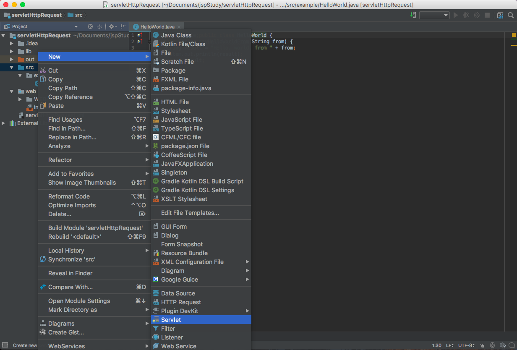Collapse the src folder
The image size is (517, 350).
tap(12, 68)
